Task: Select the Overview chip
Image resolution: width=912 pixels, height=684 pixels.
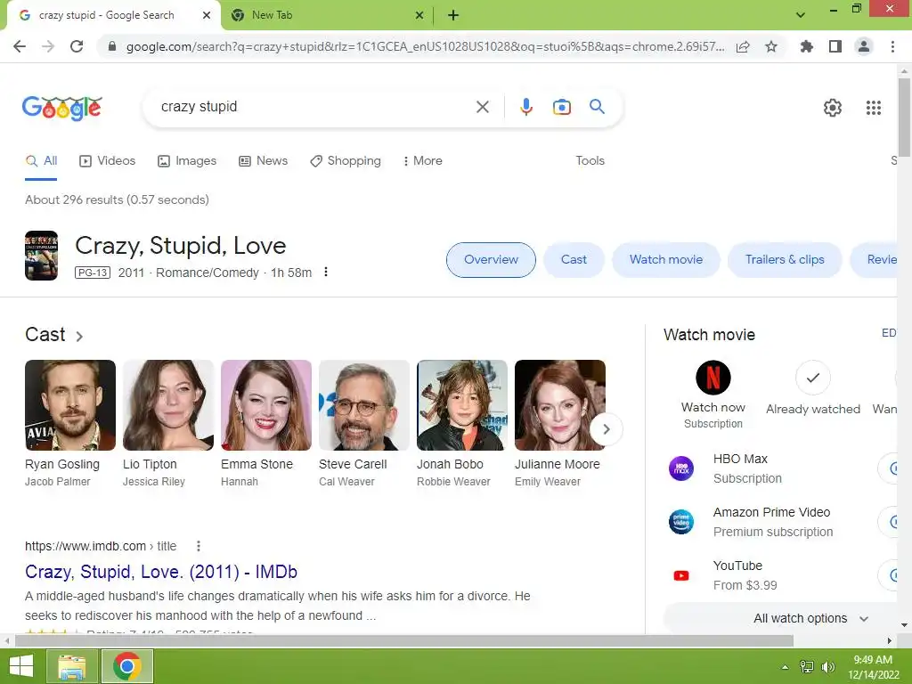Action: [x=491, y=260]
